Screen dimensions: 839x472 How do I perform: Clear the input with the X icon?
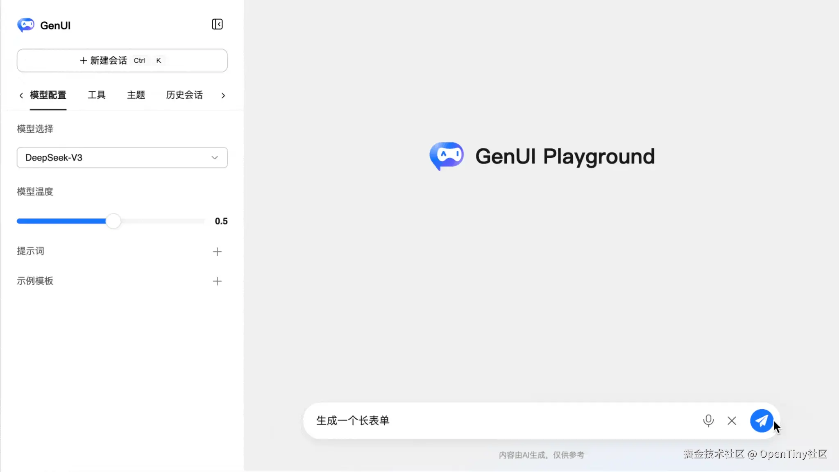[x=732, y=420]
